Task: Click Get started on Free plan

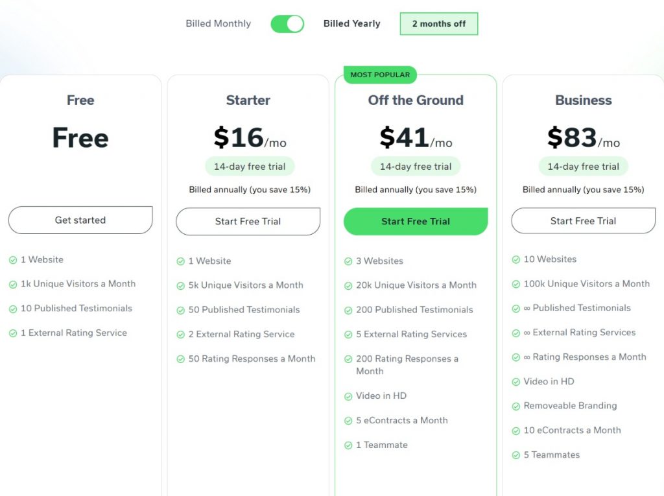Action: pyautogui.click(x=80, y=220)
